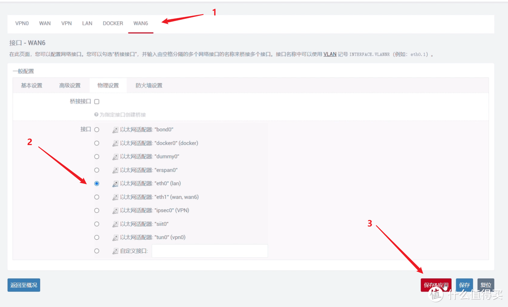
Task: Choose the 自定义接口 radio option
Action: click(x=97, y=251)
